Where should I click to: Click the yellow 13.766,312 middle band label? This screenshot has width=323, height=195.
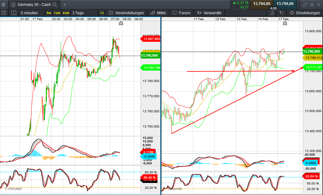pyautogui.click(x=312, y=58)
